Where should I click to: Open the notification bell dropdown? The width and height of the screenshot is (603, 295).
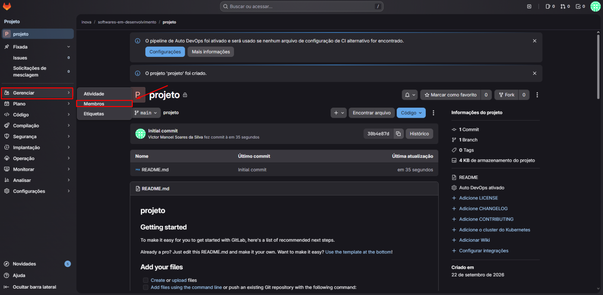click(410, 95)
